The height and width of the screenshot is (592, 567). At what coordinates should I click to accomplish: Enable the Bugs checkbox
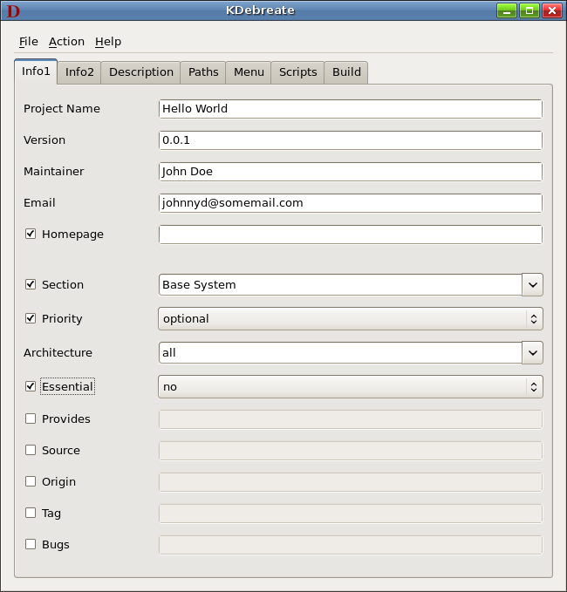coord(31,544)
